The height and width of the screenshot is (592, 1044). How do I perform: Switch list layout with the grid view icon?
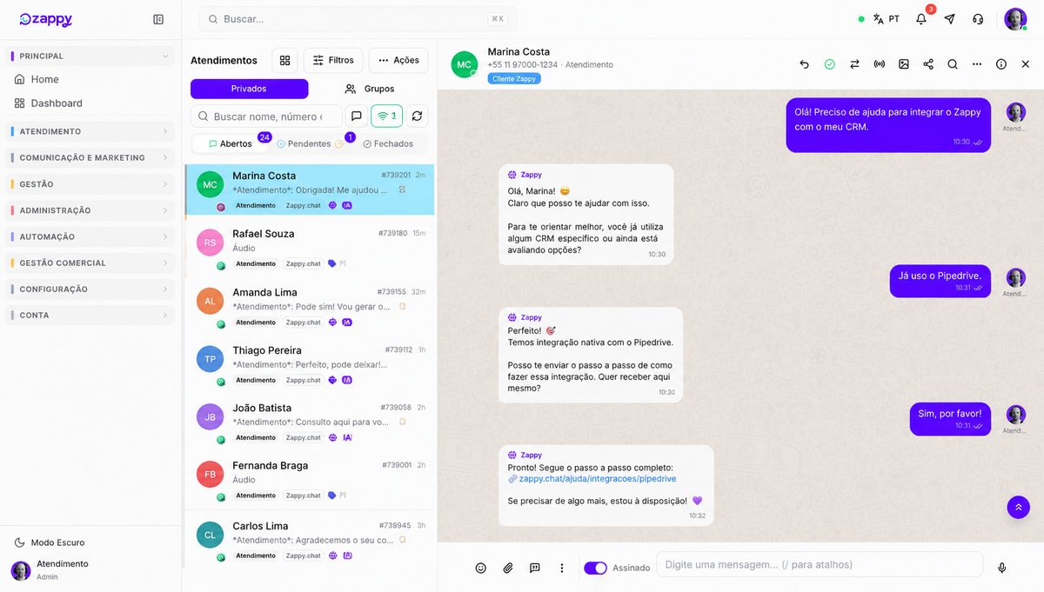coord(284,60)
